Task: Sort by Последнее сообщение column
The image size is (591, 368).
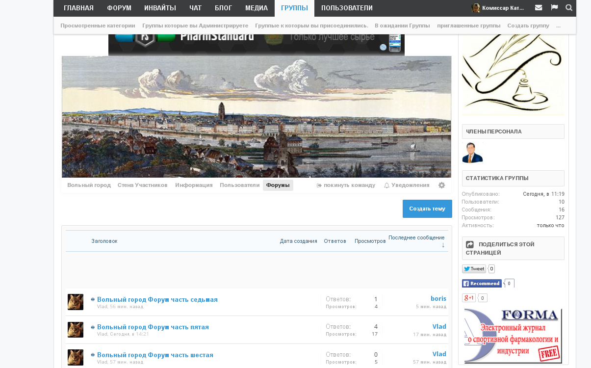Action: (416, 237)
